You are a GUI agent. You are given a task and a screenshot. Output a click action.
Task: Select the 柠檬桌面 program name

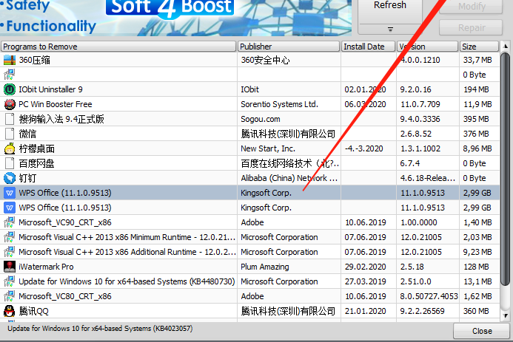[37, 148]
